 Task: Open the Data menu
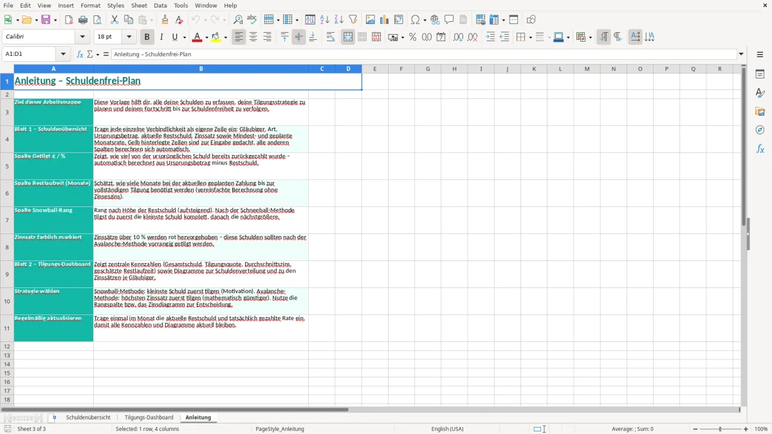tap(160, 5)
